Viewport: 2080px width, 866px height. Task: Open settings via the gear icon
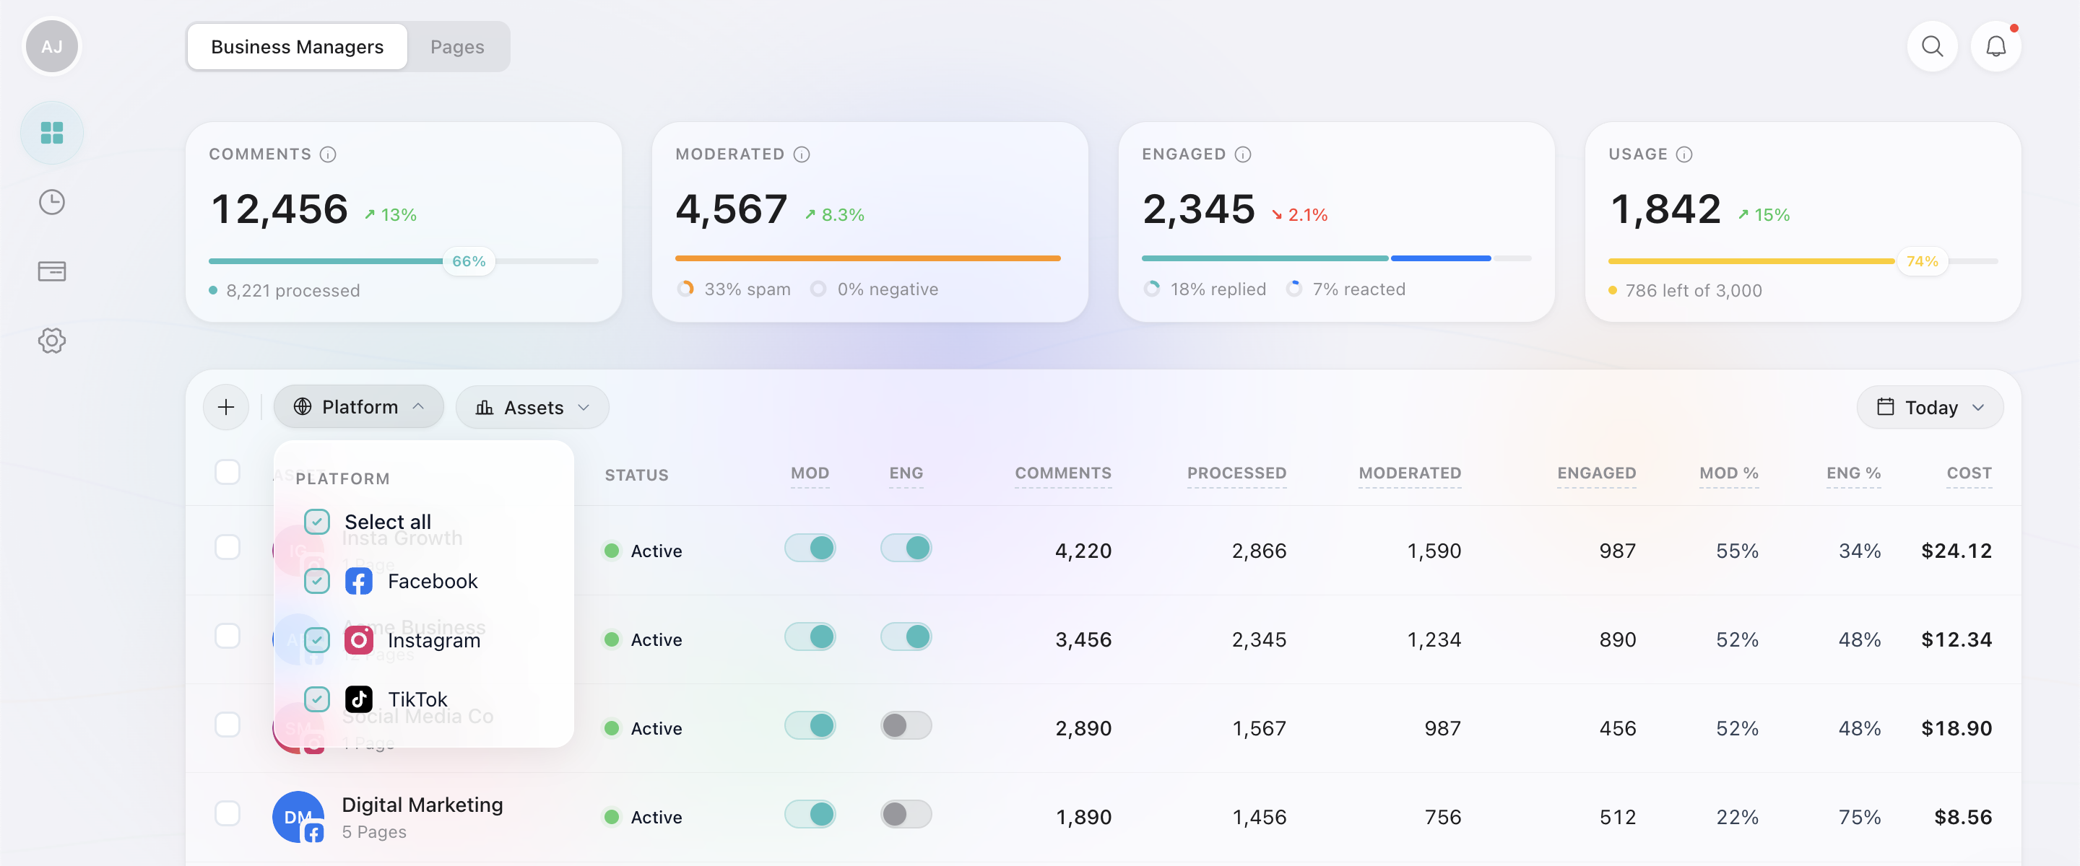[52, 341]
